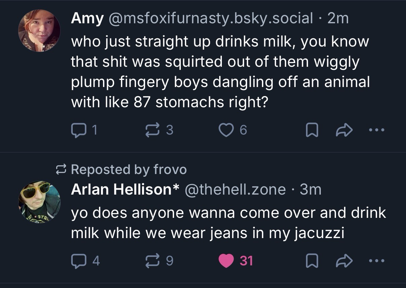Viewport: 406px width, 288px height.
Task: Unlike Arlan Hellison's post with pink heart
Action: click(226, 261)
